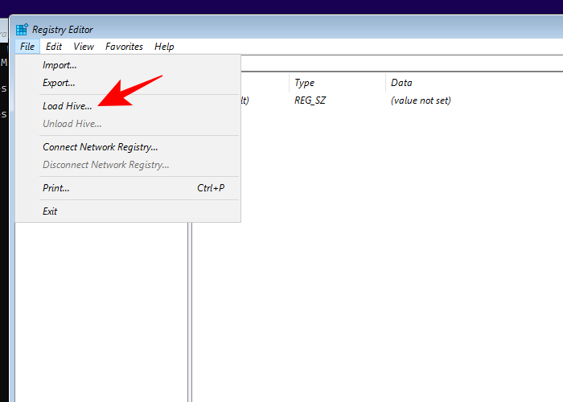Click the Disconnect Network Registry... entry
563x402 pixels.
[x=105, y=165]
